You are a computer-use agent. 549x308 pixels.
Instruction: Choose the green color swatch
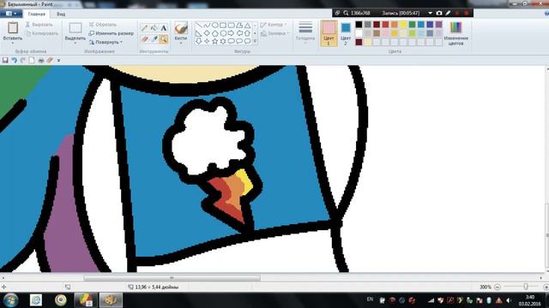point(412,25)
